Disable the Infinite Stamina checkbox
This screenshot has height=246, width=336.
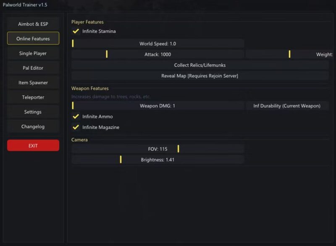pos(76,31)
